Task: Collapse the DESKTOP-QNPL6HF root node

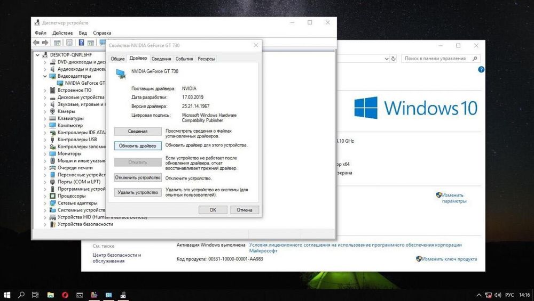Action: 37,55
